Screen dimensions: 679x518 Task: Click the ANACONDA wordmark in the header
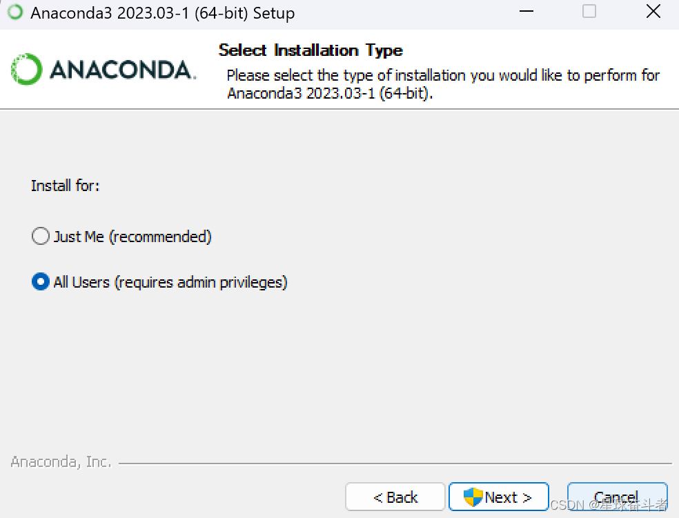(x=123, y=70)
